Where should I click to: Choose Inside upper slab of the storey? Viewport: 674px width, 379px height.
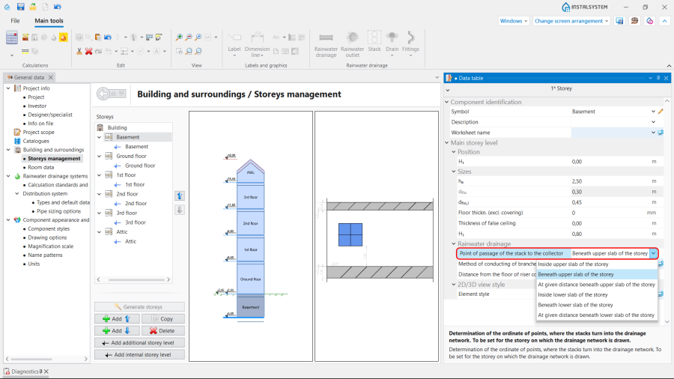click(597, 264)
